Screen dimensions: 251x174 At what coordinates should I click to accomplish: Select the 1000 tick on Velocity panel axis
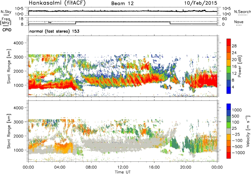[x=19, y=150]
